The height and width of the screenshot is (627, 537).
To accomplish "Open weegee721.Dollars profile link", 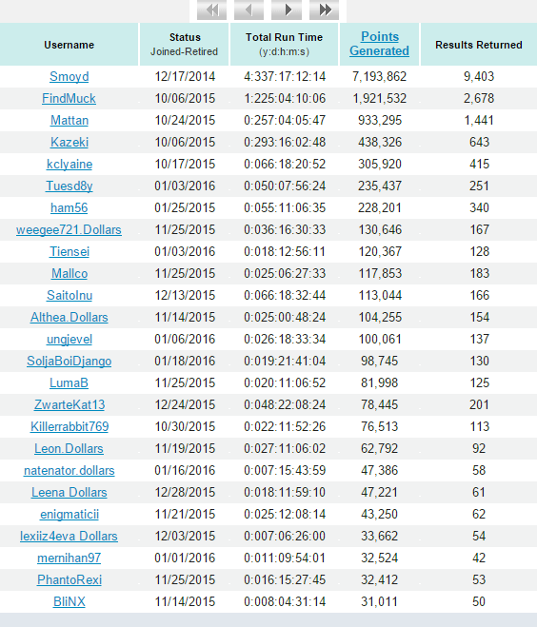I will [x=69, y=230].
